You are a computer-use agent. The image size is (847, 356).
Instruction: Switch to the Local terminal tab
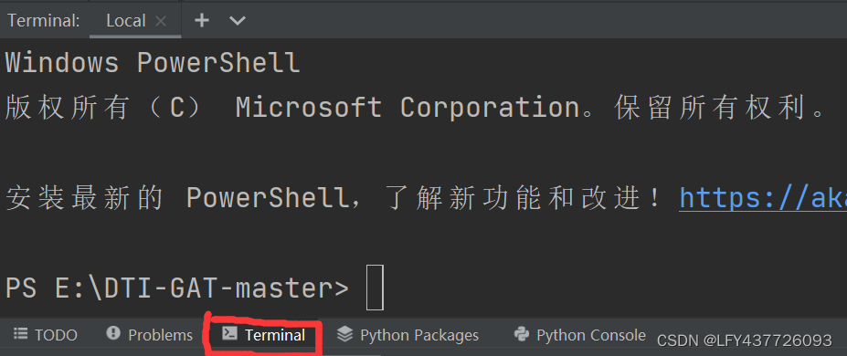tap(126, 20)
